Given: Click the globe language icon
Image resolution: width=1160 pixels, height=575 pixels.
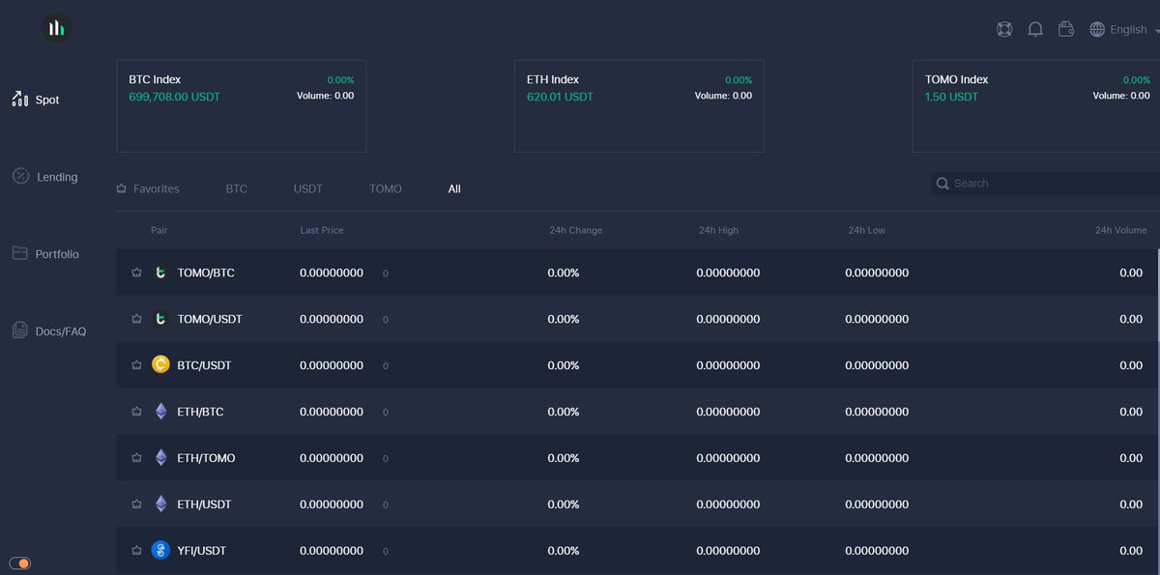Looking at the screenshot, I should pyautogui.click(x=1097, y=30).
